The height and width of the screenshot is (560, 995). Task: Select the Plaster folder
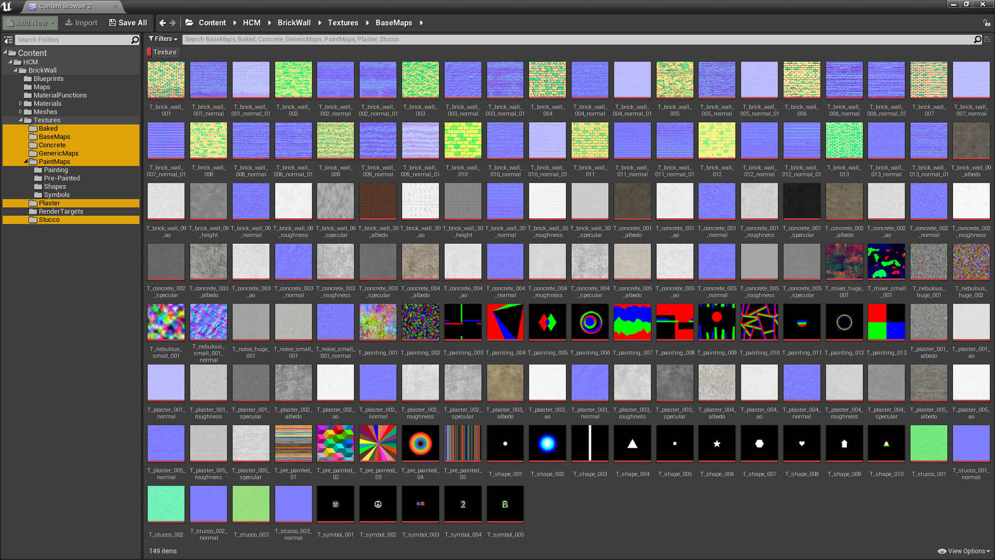(x=71, y=203)
